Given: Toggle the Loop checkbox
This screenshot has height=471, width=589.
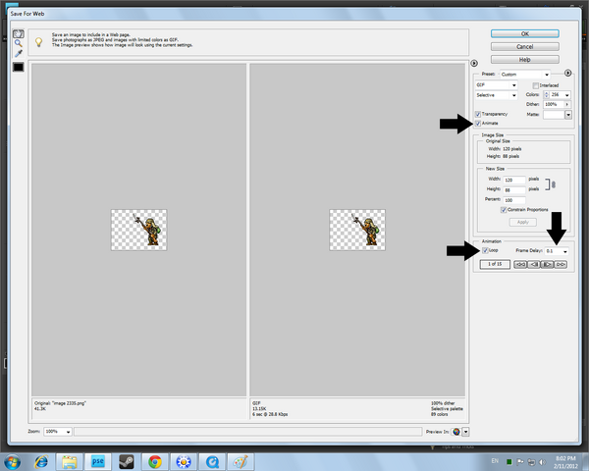Looking at the screenshot, I should [x=485, y=250].
